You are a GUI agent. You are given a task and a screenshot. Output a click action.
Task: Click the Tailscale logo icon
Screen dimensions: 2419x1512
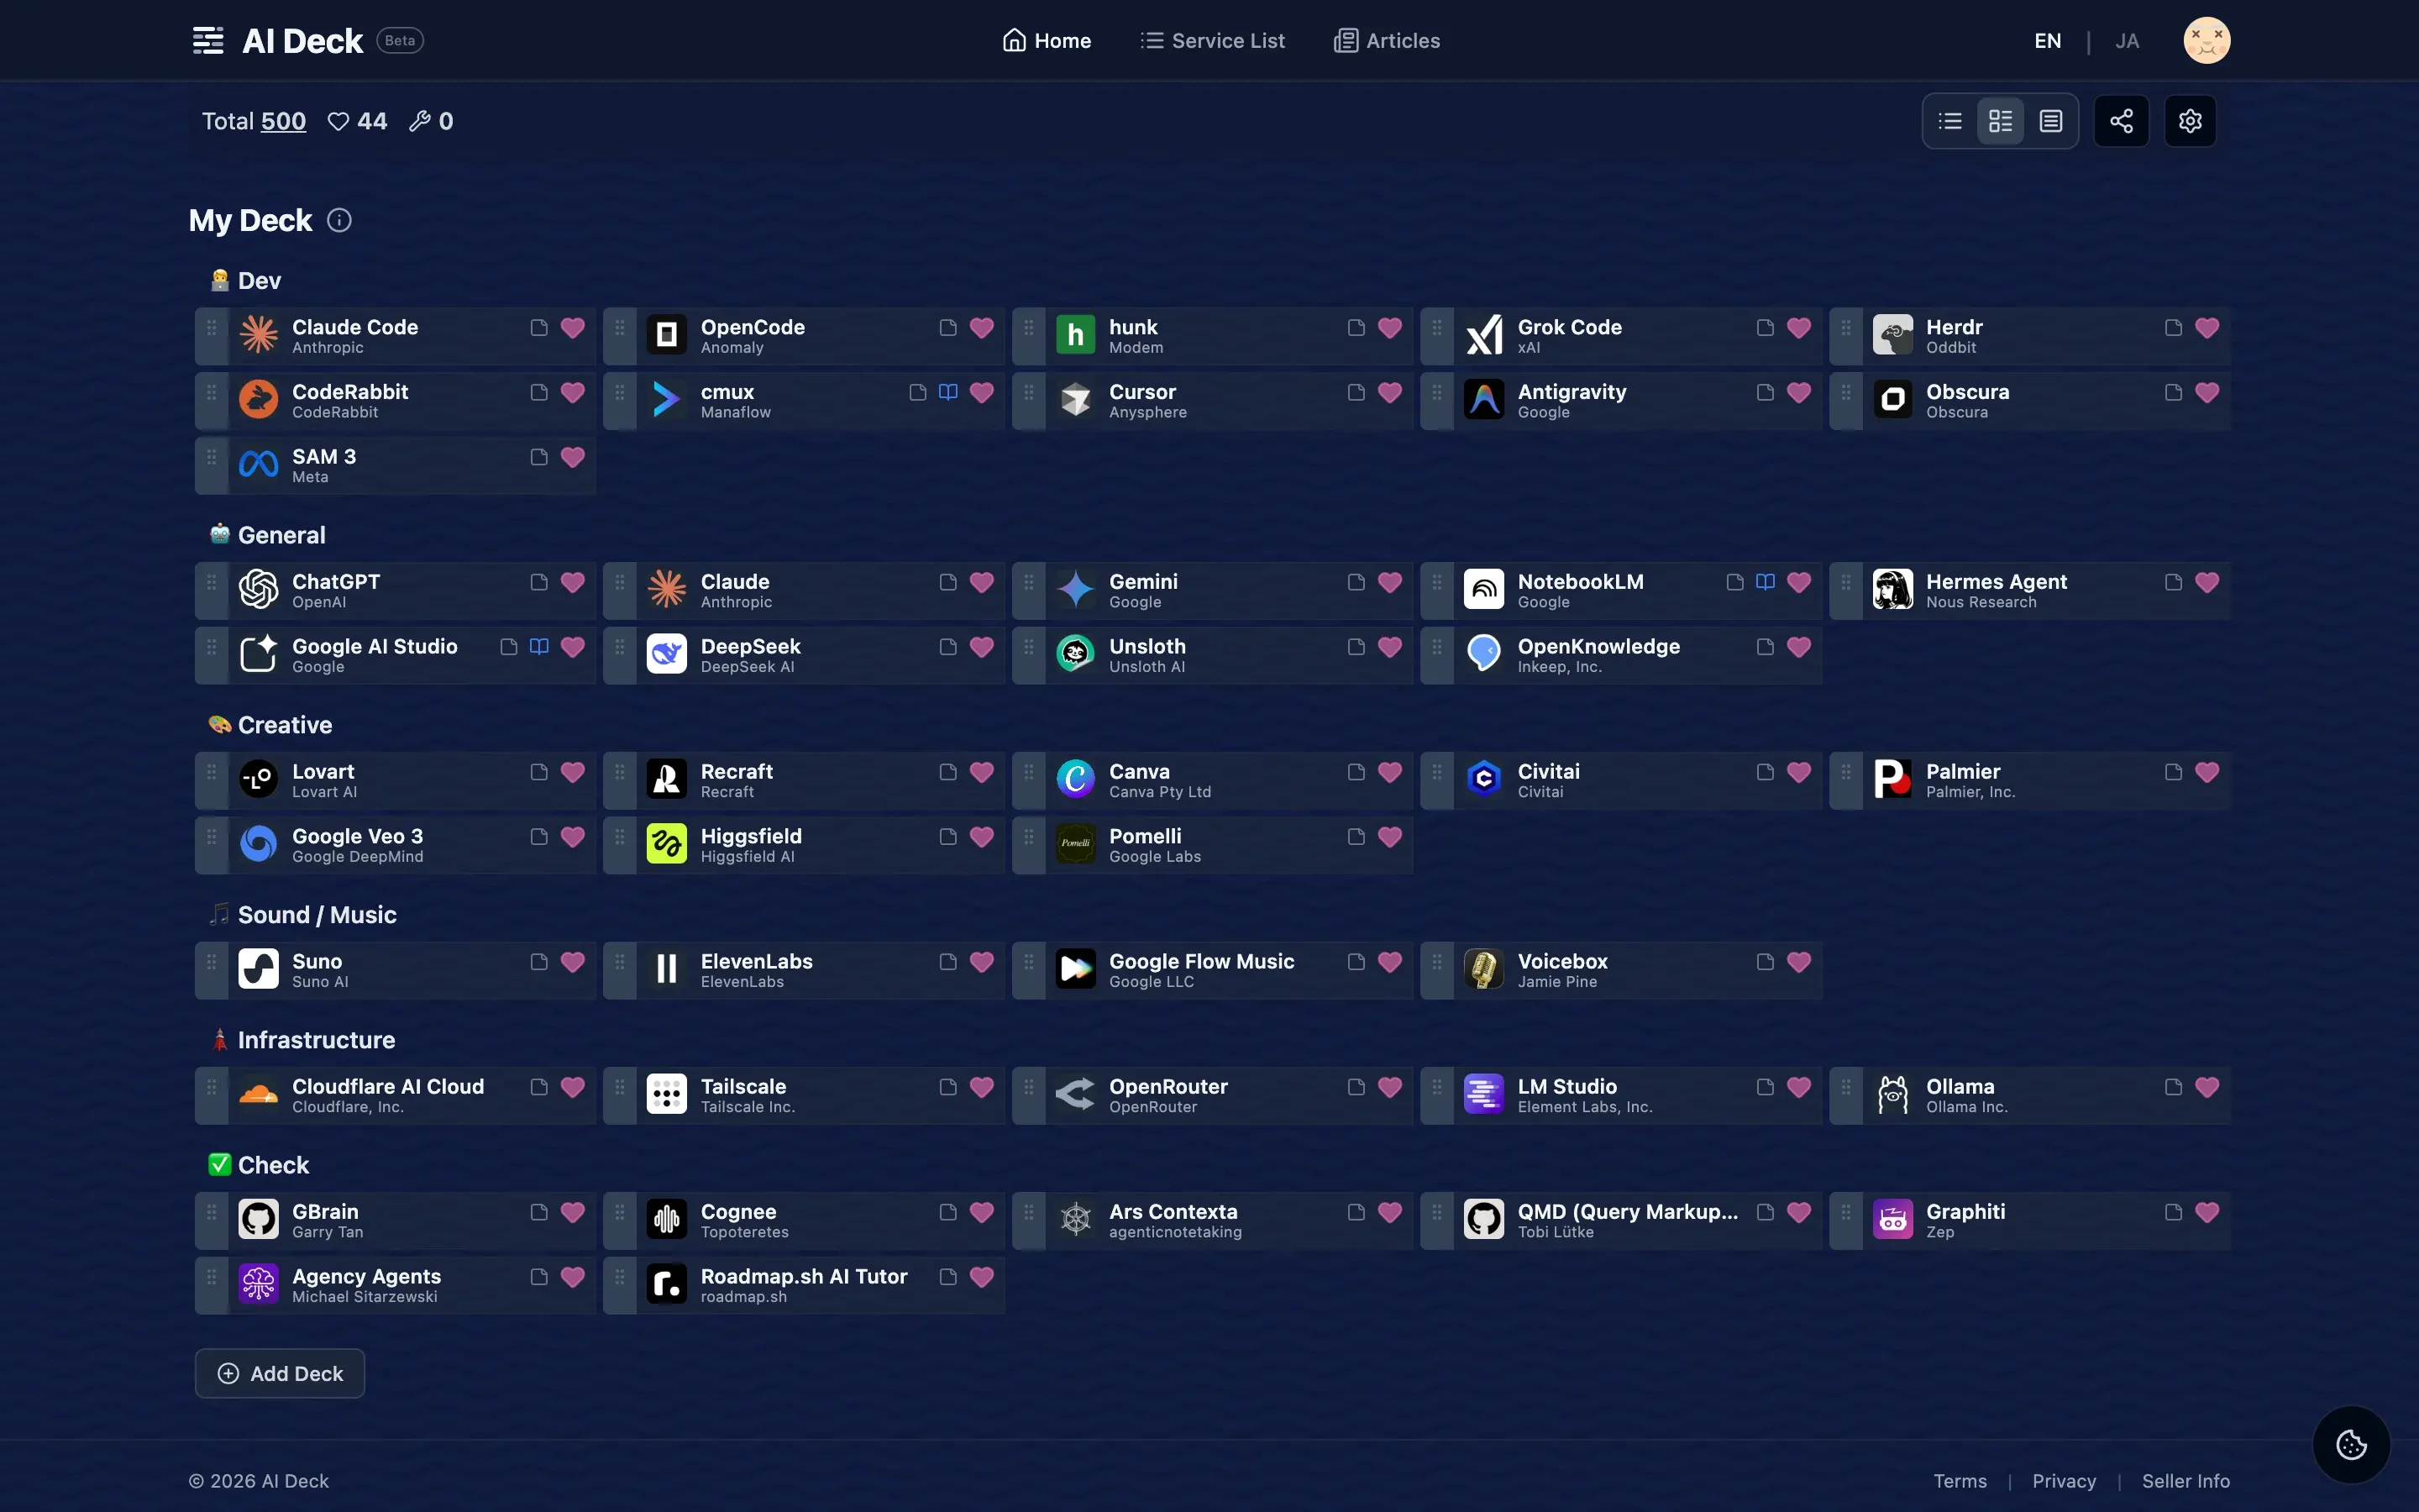667,1094
